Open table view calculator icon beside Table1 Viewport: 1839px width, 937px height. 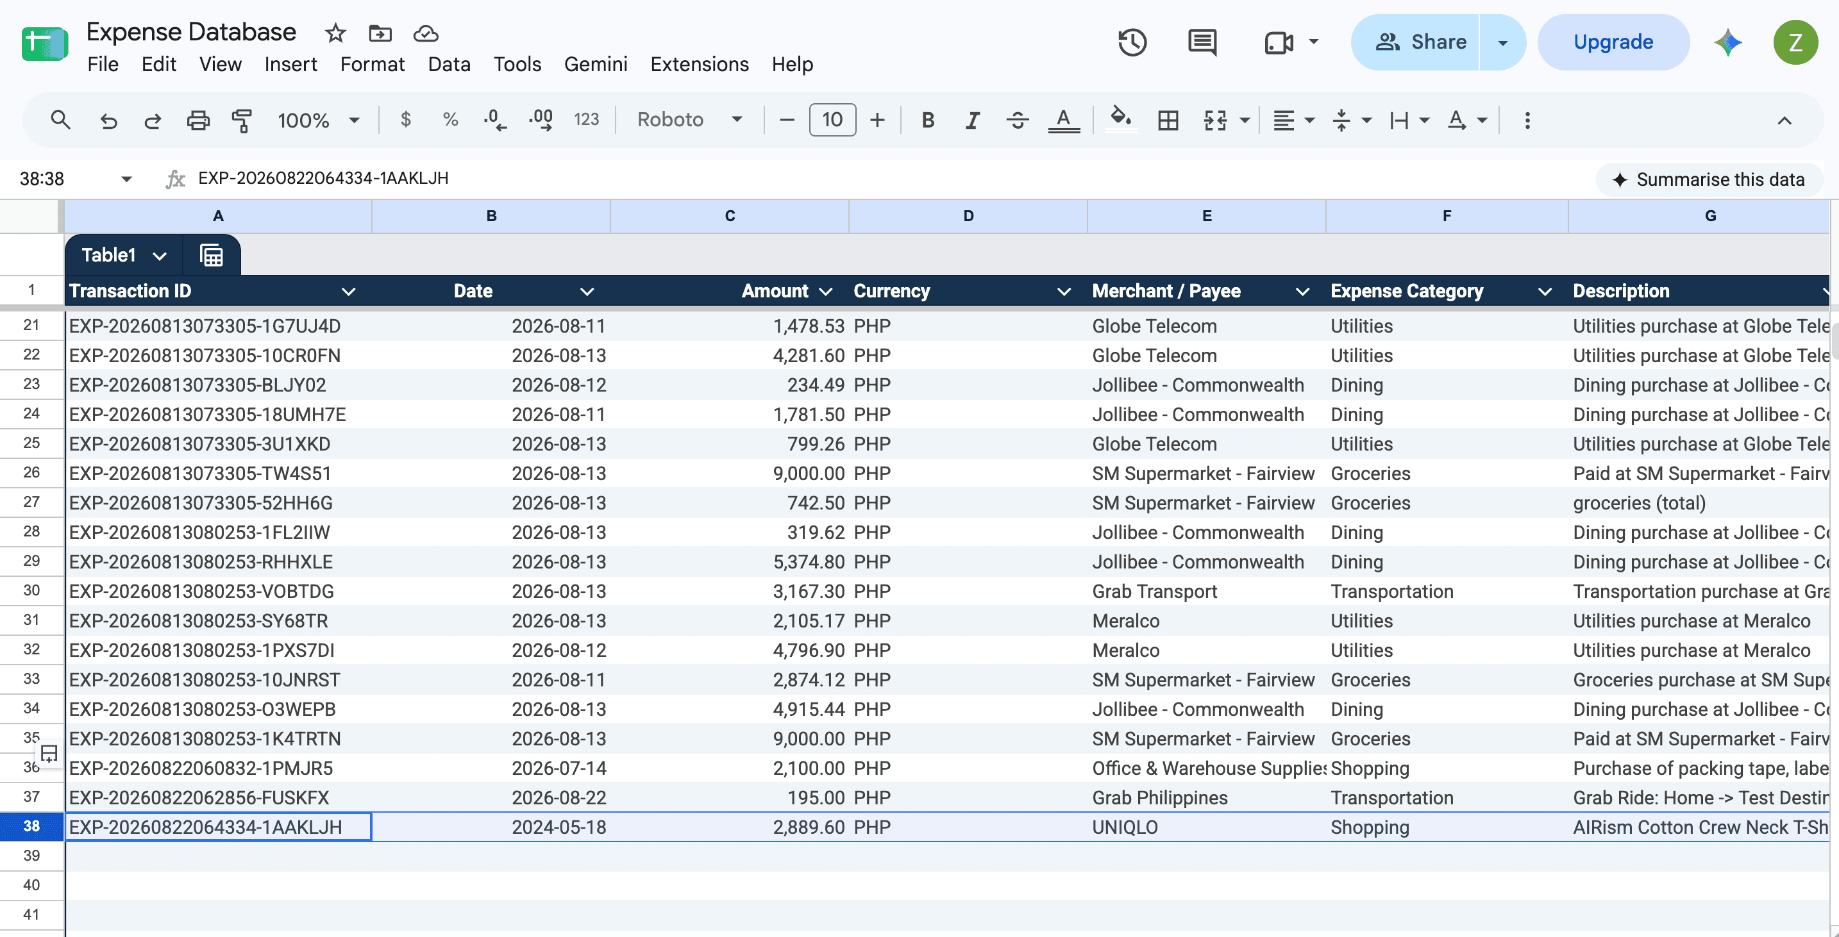tap(212, 255)
